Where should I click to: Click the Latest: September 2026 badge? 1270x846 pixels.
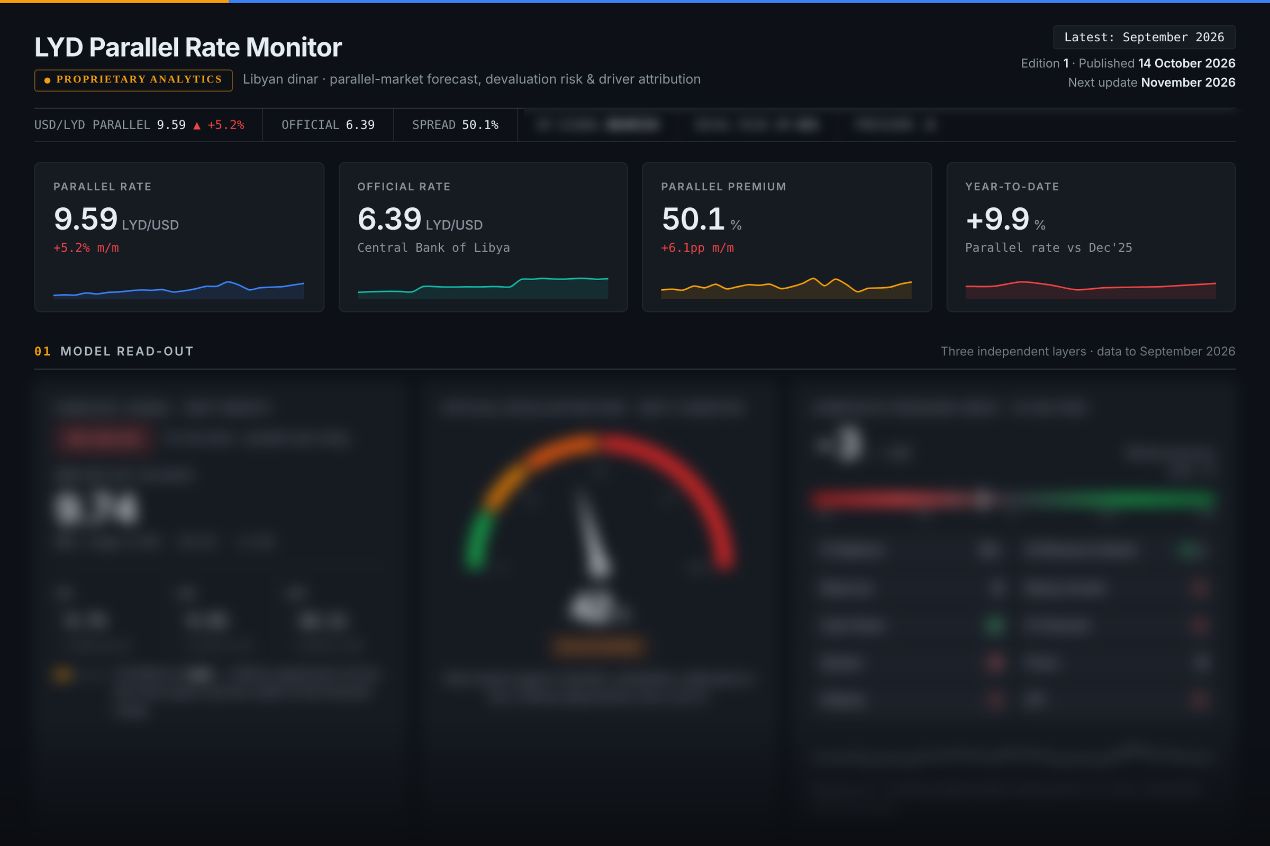pyautogui.click(x=1144, y=37)
